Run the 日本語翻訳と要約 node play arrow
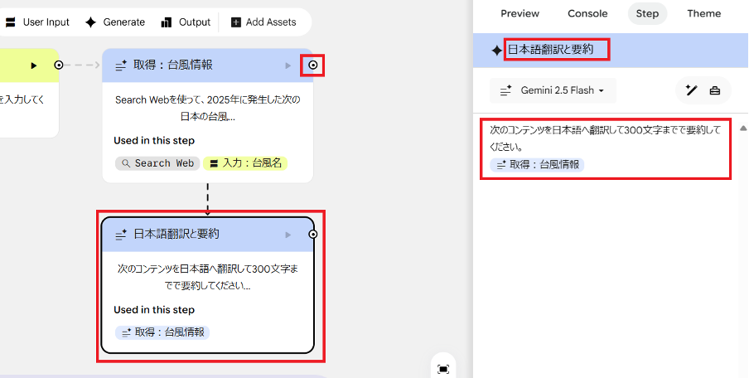749x378 pixels. 288,235
